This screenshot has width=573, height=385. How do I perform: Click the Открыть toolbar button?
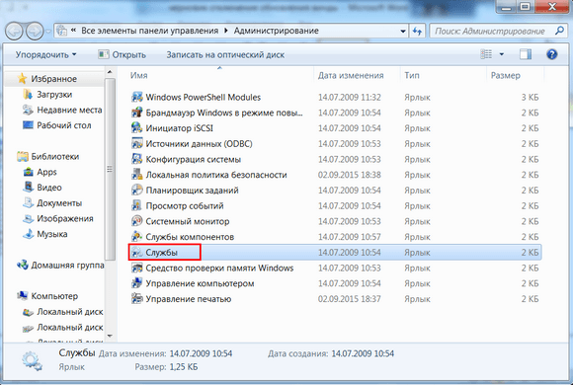click(x=123, y=55)
